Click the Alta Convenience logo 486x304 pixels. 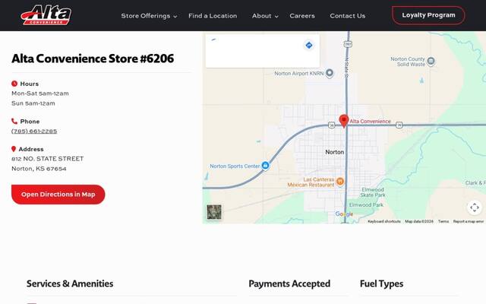pos(46,15)
